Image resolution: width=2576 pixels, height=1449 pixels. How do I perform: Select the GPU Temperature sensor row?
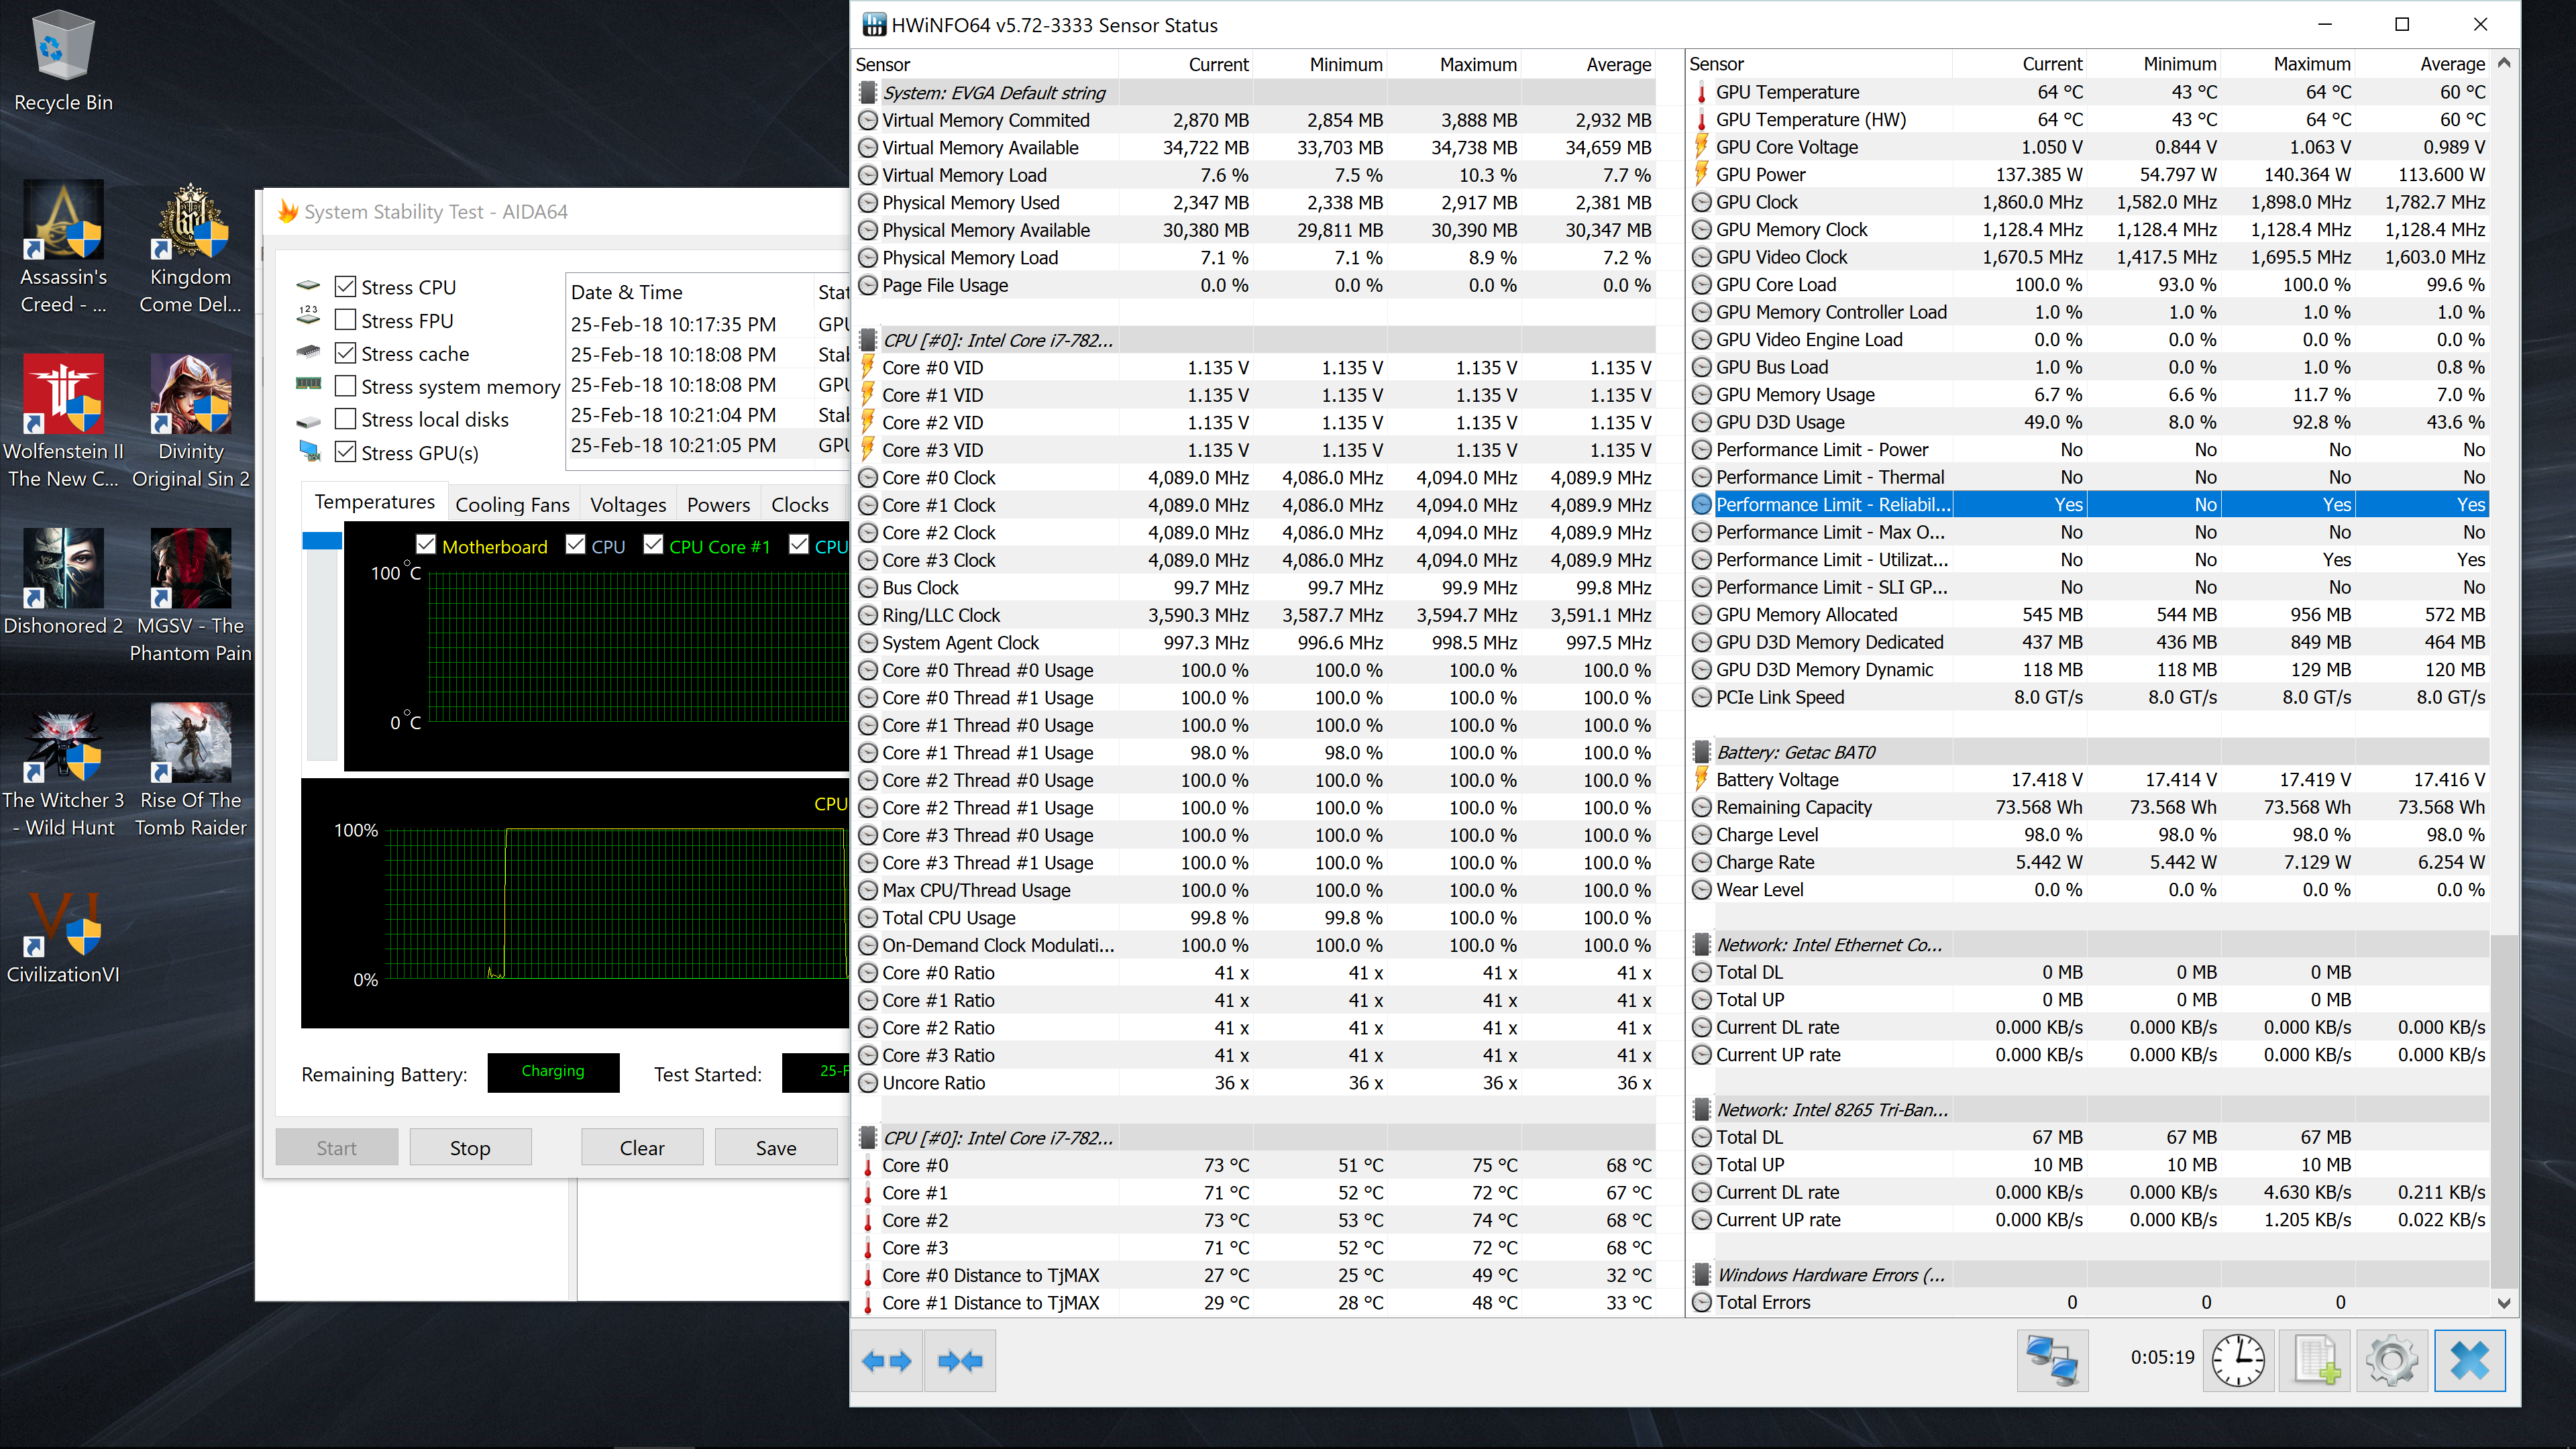[1787, 92]
